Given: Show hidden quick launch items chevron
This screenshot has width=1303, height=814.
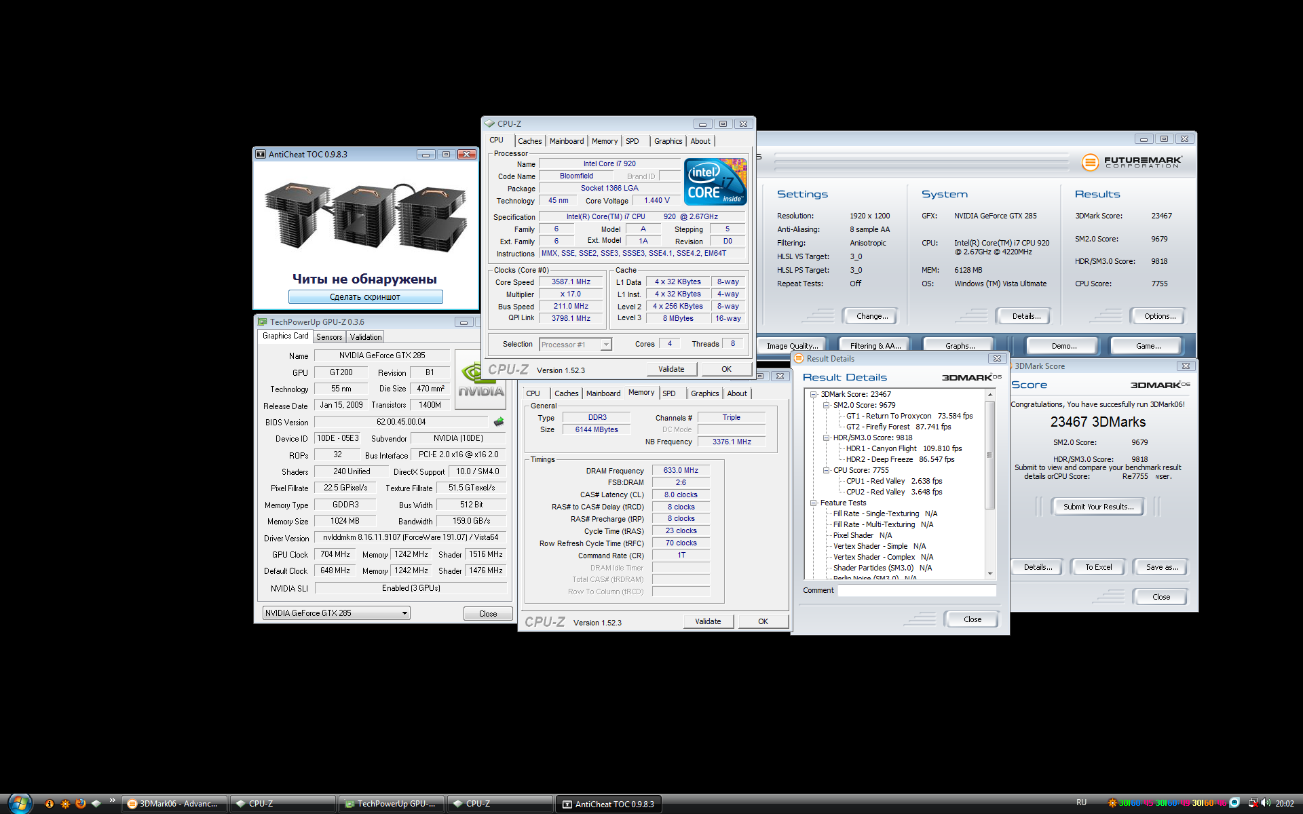Looking at the screenshot, I should coord(112,800).
